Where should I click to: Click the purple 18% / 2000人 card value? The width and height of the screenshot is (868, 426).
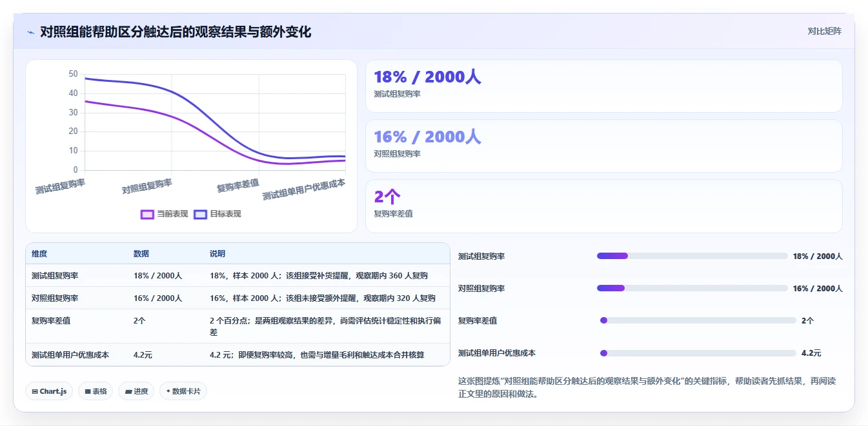click(x=427, y=77)
